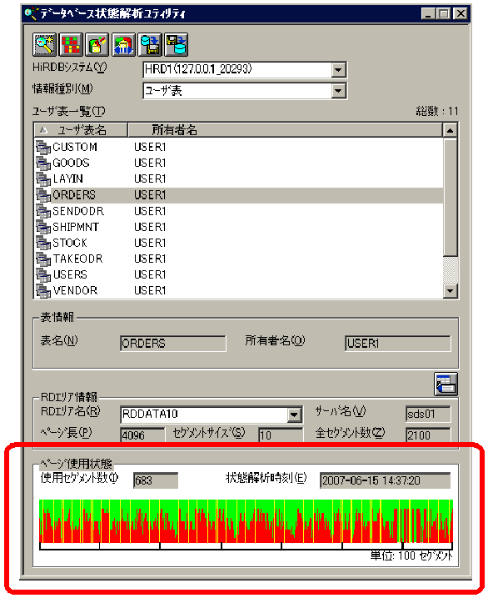
Task: Maximize the データベース状態解析ユティリティ window
Action: click(444, 14)
